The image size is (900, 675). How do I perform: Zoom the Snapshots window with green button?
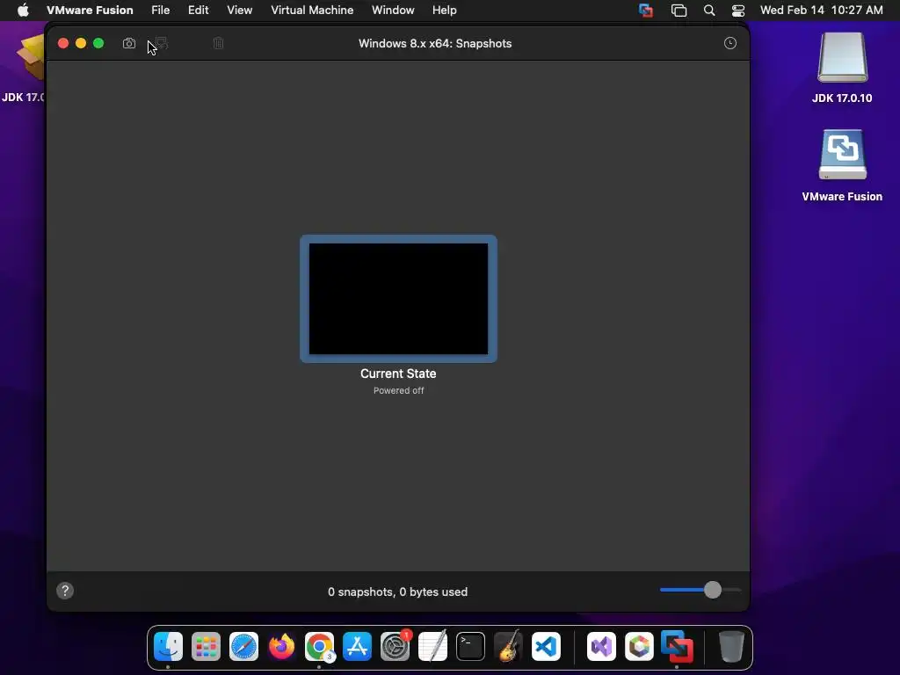point(98,44)
